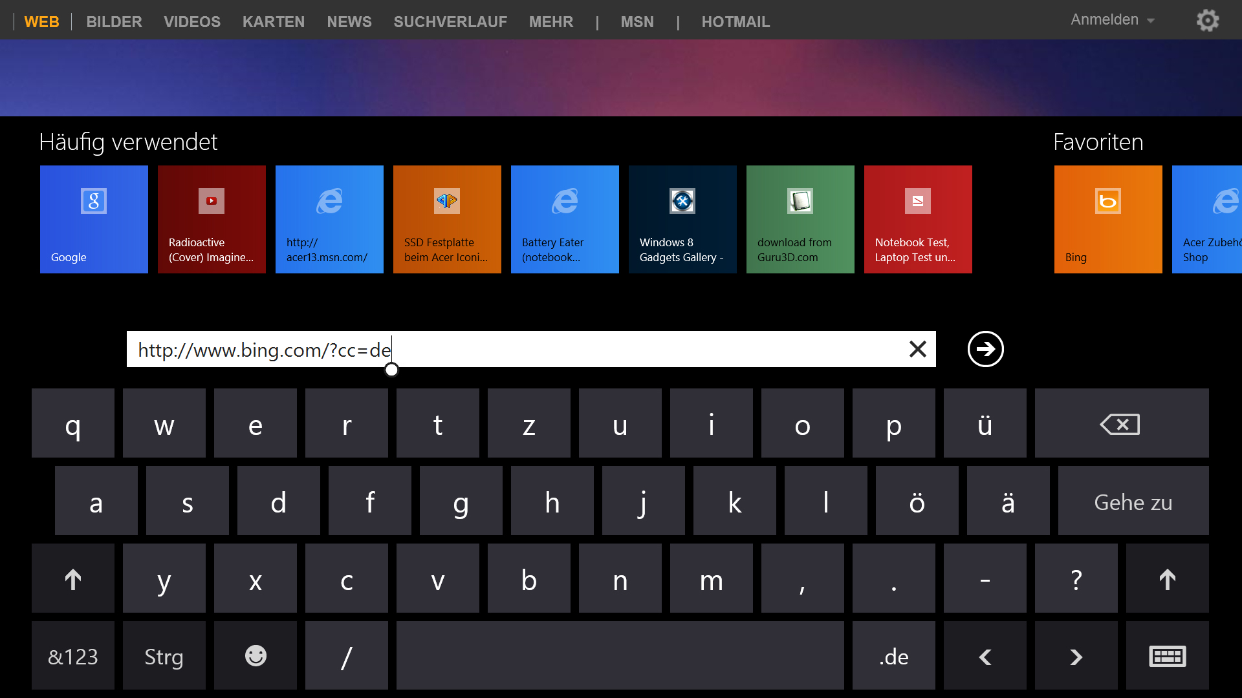The height and width of the screenshot is (698, 1242).
Task: Open the MEHR menu
Action: coord(550,22)
